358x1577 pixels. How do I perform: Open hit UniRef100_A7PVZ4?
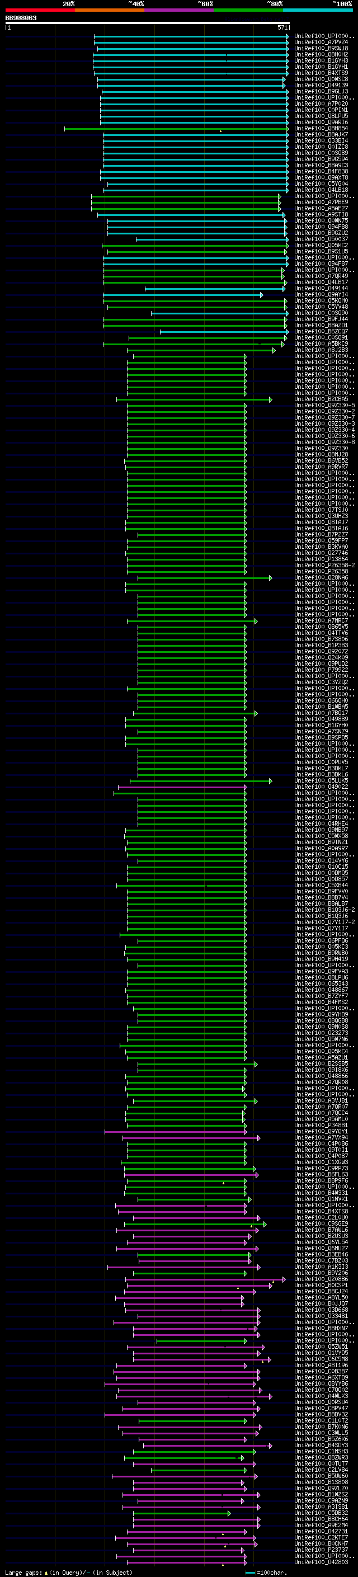tap(321, 43)
